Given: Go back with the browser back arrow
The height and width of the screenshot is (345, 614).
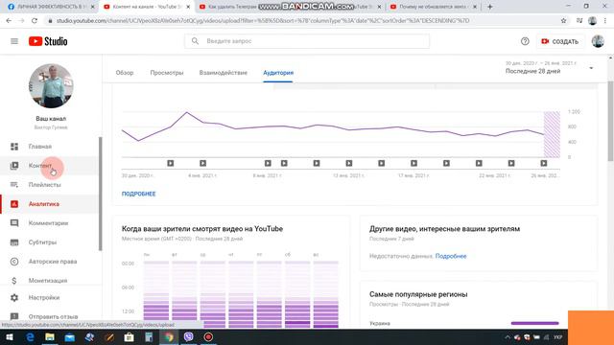Looking at the screenshot, I should 9,21.
